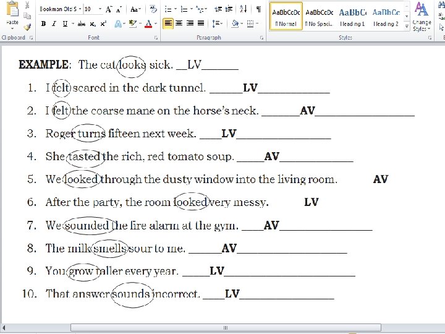Click the LV answer after sentence 6
The width and height of the screenshot is (445, 334).
311,202
